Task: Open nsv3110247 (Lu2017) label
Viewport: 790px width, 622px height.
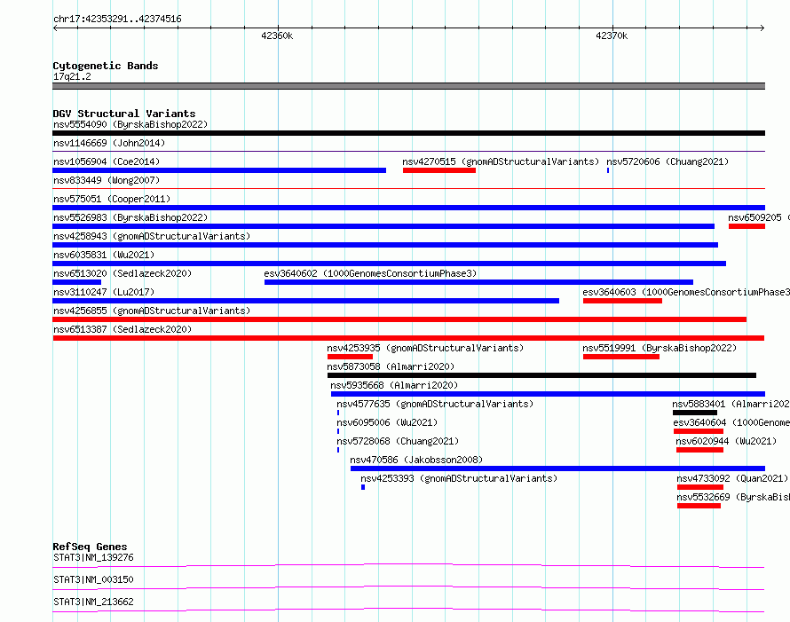Action: coord(104,292)
